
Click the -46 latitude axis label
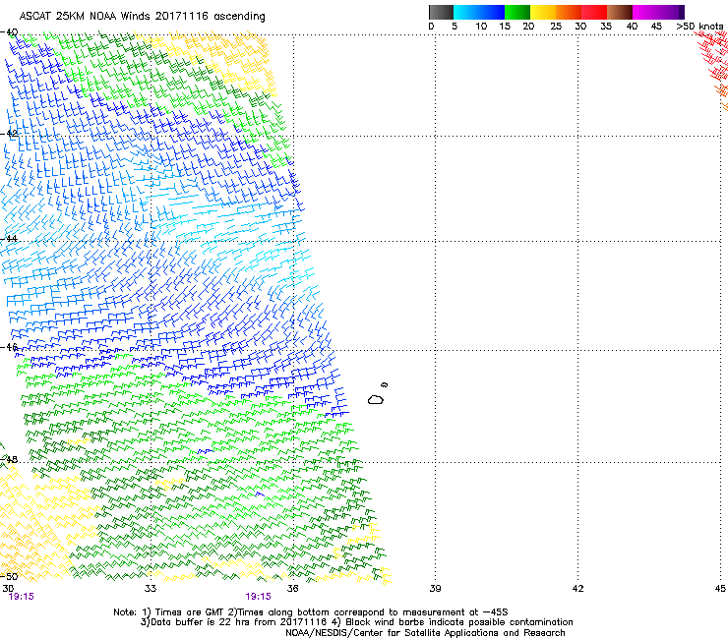click(9, 347)
